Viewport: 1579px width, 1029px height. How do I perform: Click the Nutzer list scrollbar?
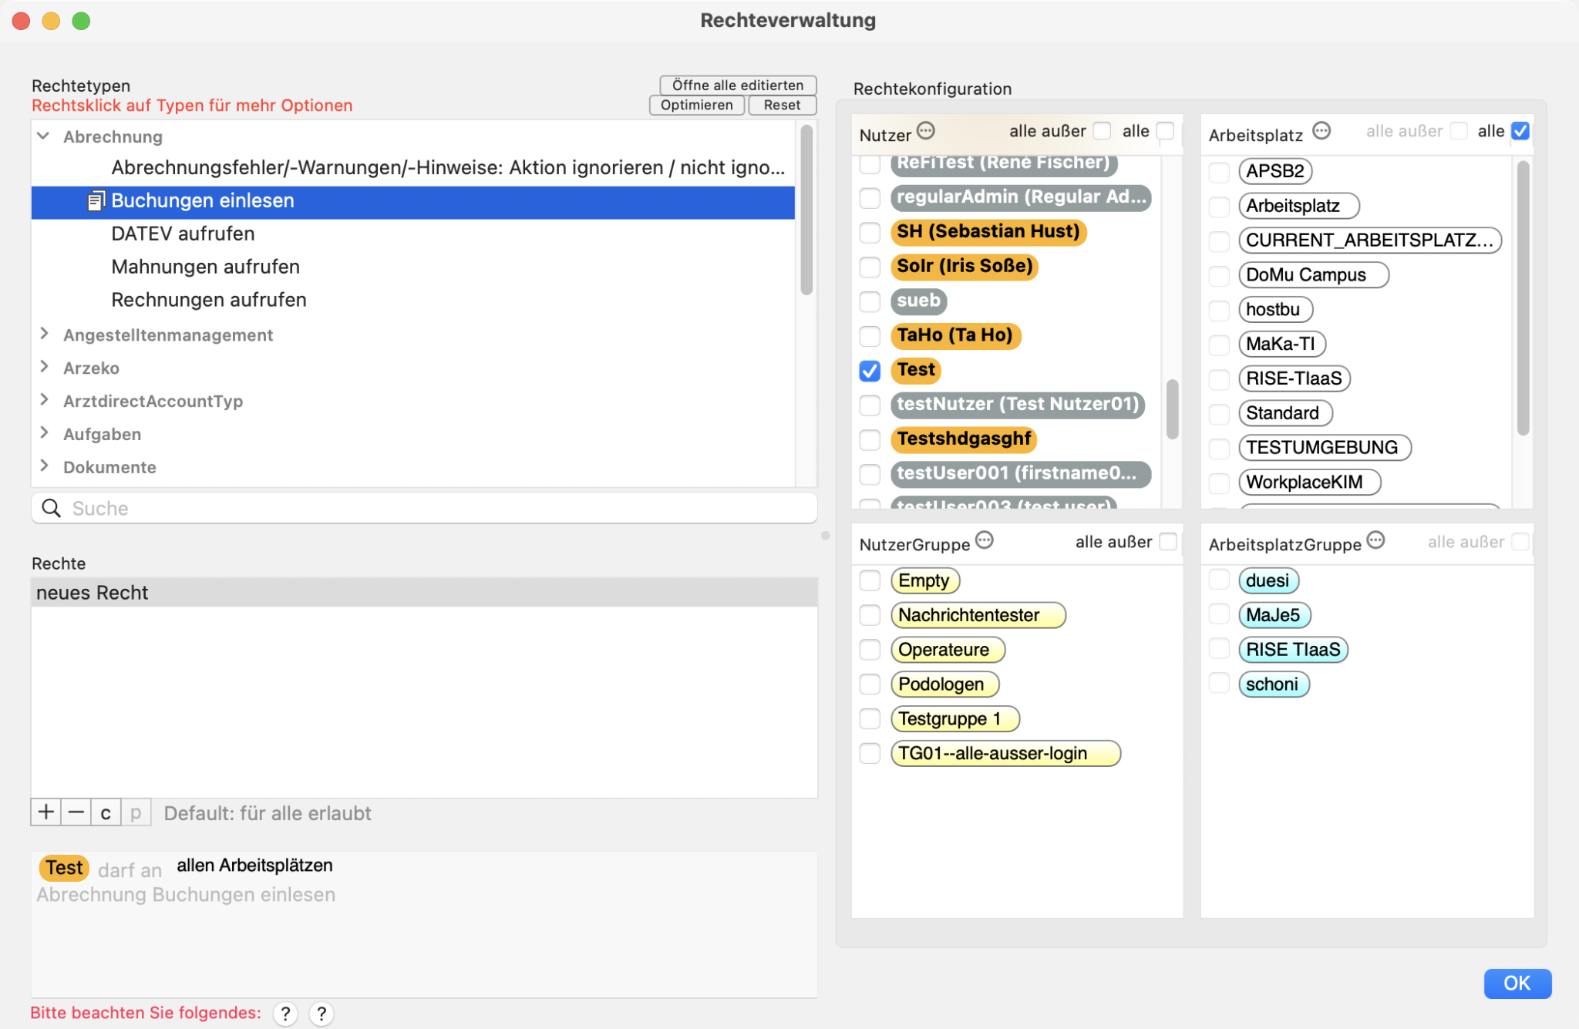pos(1172,409)
